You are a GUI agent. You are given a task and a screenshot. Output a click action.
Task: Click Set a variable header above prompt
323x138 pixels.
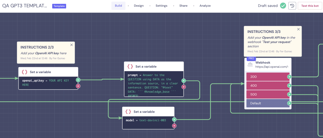point(154,66)
